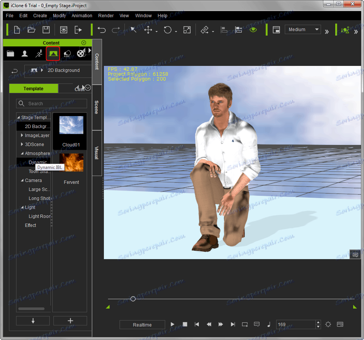
Task: Toggle the green eye visibility icon
Action: [253, 30]
